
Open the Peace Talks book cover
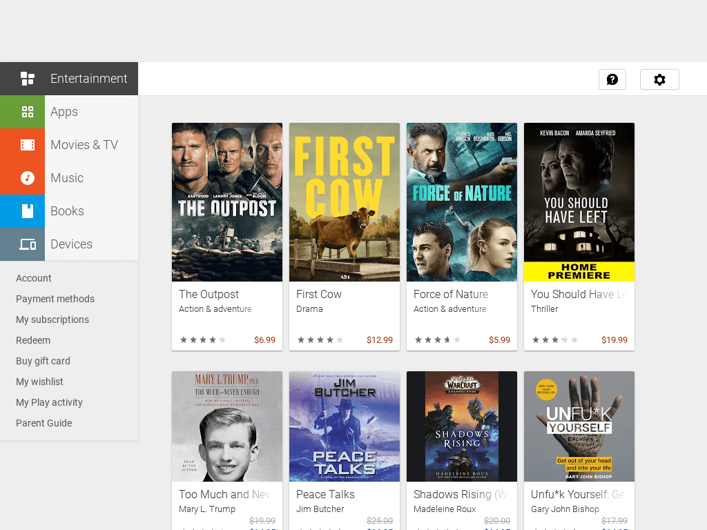[x=345, y=426]
